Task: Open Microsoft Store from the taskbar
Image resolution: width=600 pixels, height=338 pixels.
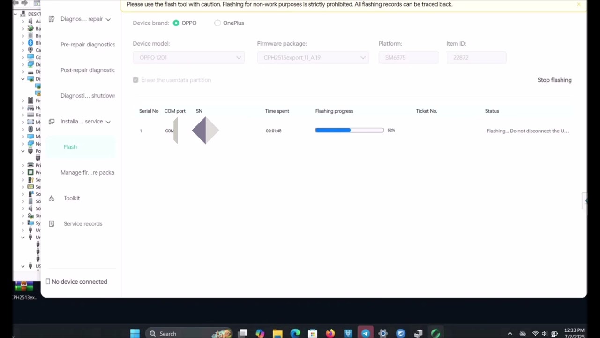Action: point(313,333)
